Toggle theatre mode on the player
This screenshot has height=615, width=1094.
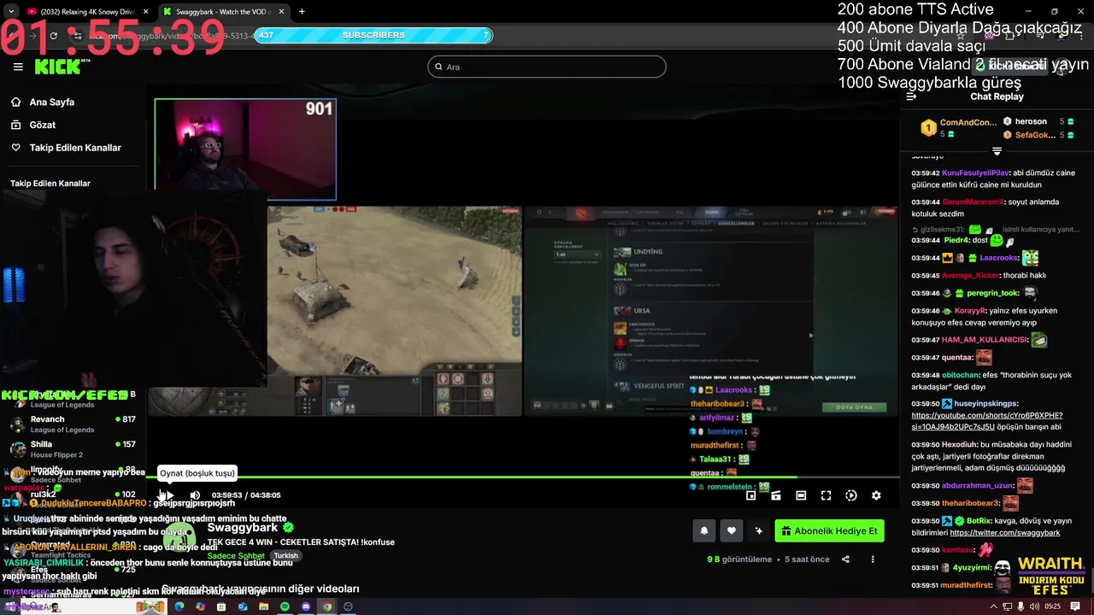(801, 495)
